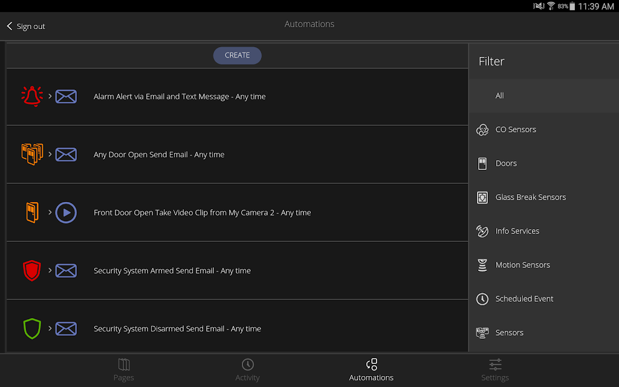
Task: Click the orange multiple doors icon
Action: click(x=32, y=154)
